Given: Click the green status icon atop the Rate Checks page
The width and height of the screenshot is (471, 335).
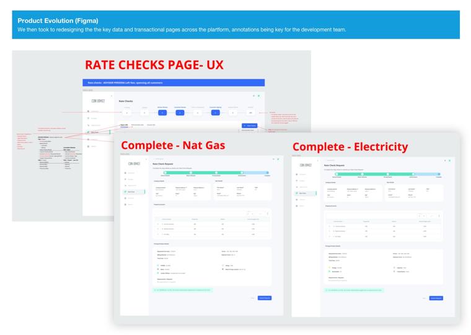Looking at the screenshot, I should (x=258, y=96).
